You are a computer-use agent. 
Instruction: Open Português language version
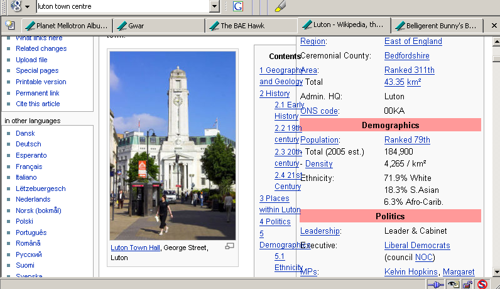31,232
